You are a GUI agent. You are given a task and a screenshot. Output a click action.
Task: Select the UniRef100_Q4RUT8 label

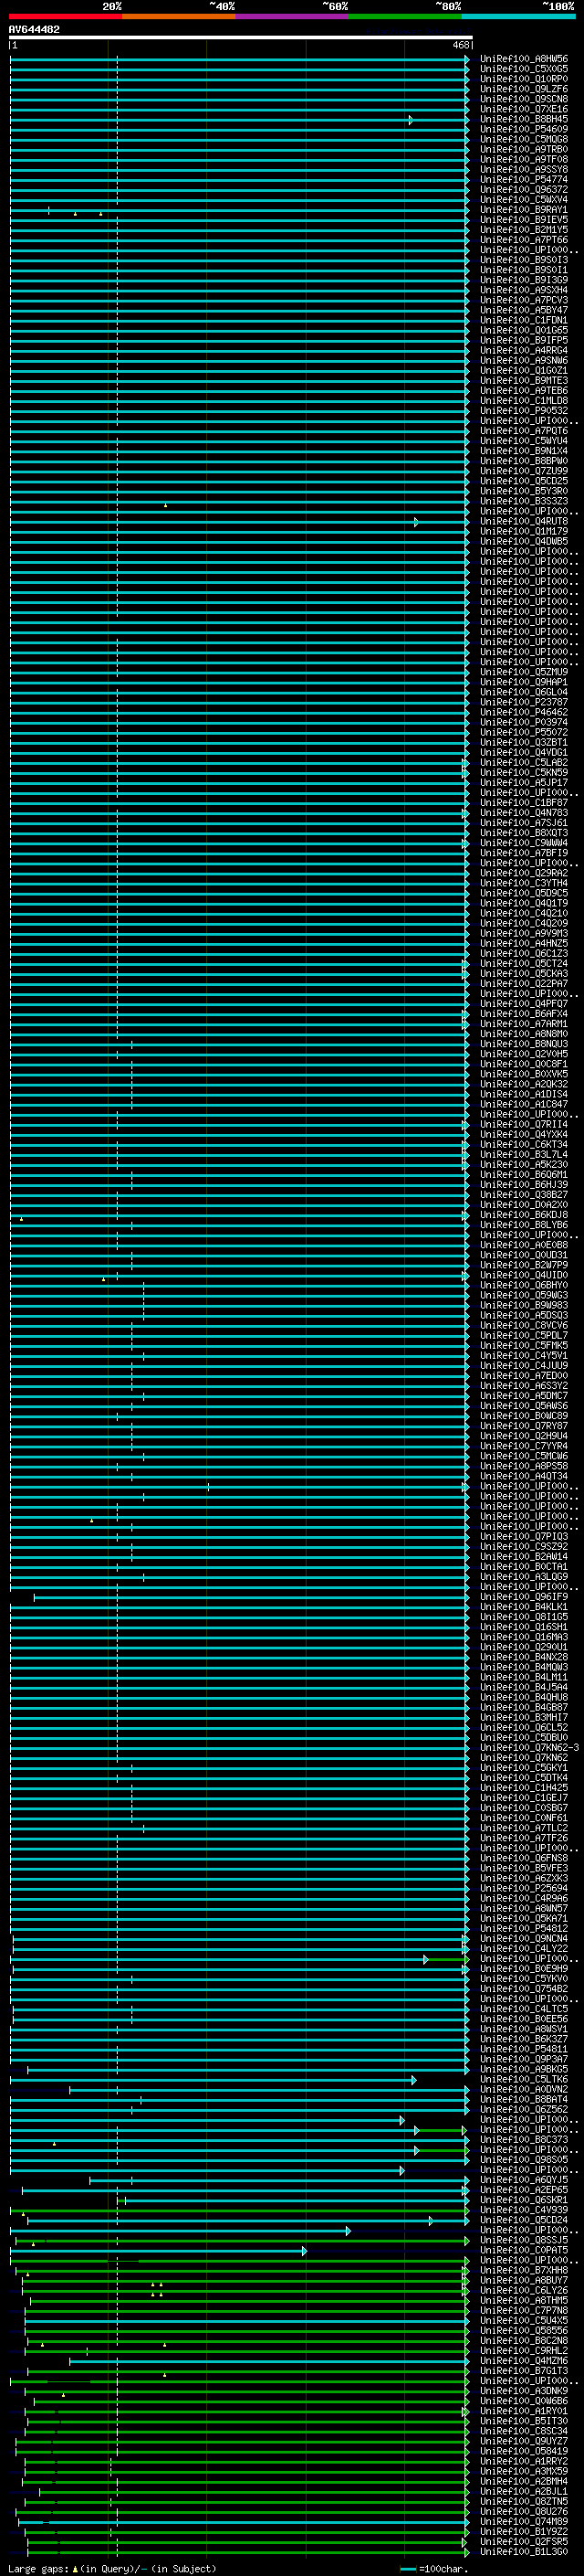coord(524,522)
